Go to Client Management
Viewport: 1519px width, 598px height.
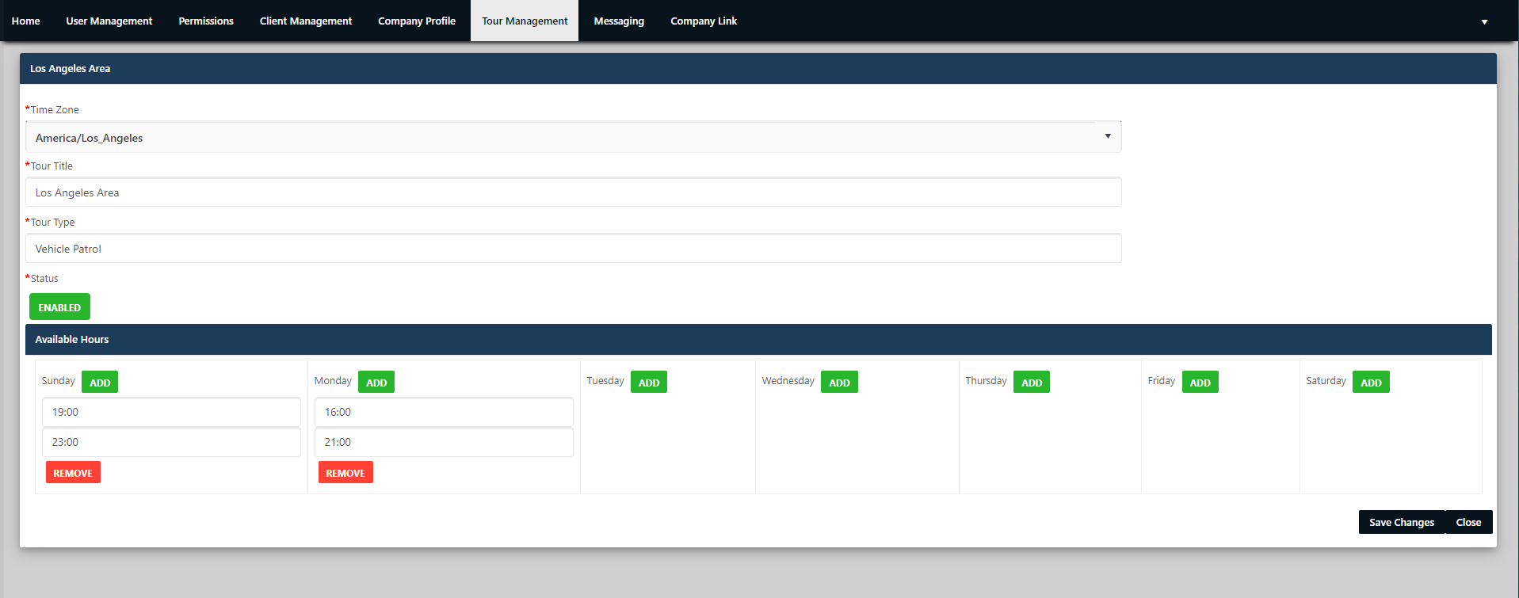click(306, 21)
